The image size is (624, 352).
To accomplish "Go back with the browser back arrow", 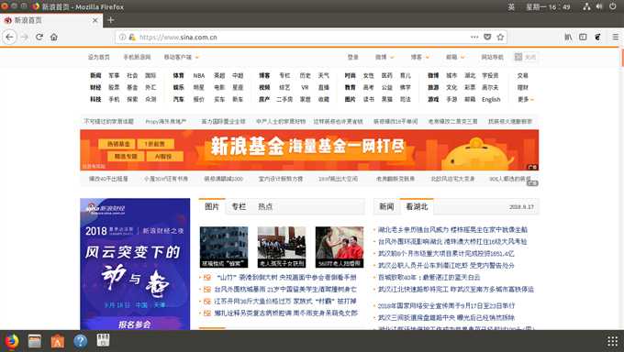I will 9,37.
